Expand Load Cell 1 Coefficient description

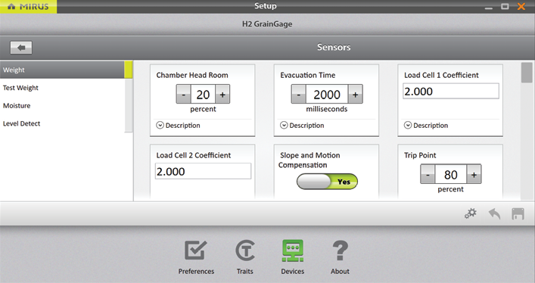[x=426, y=126]
